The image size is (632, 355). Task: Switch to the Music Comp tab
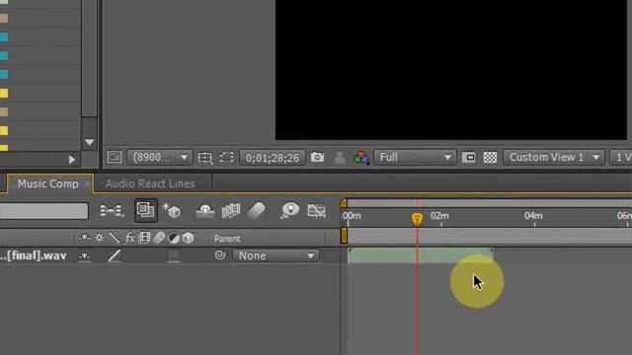point(47,183)
